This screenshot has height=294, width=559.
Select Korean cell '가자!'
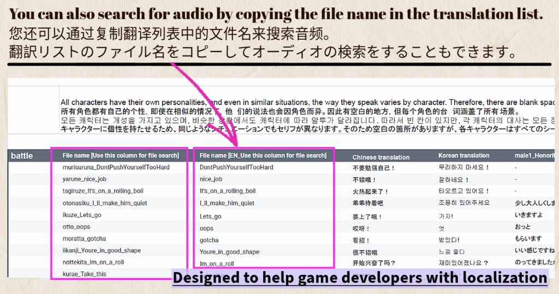(x=445, y=216)
